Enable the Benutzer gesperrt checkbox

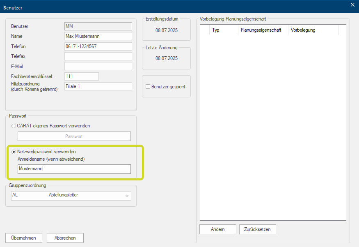point(148,87)
